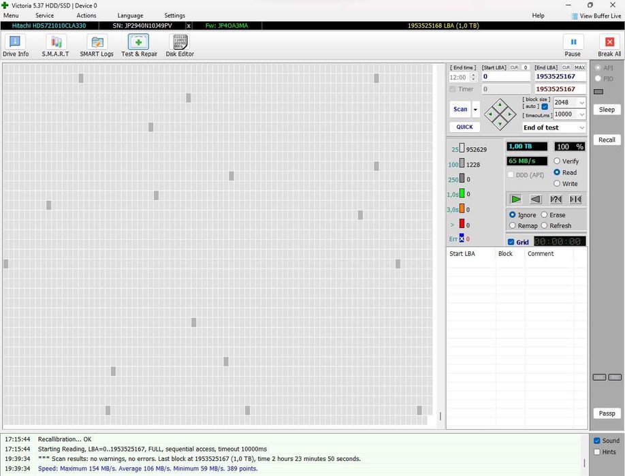Image resolution: width=625 pixels, height=476 pixels.
Task: Click the 25 white block swatch
Action: [462, 148]
